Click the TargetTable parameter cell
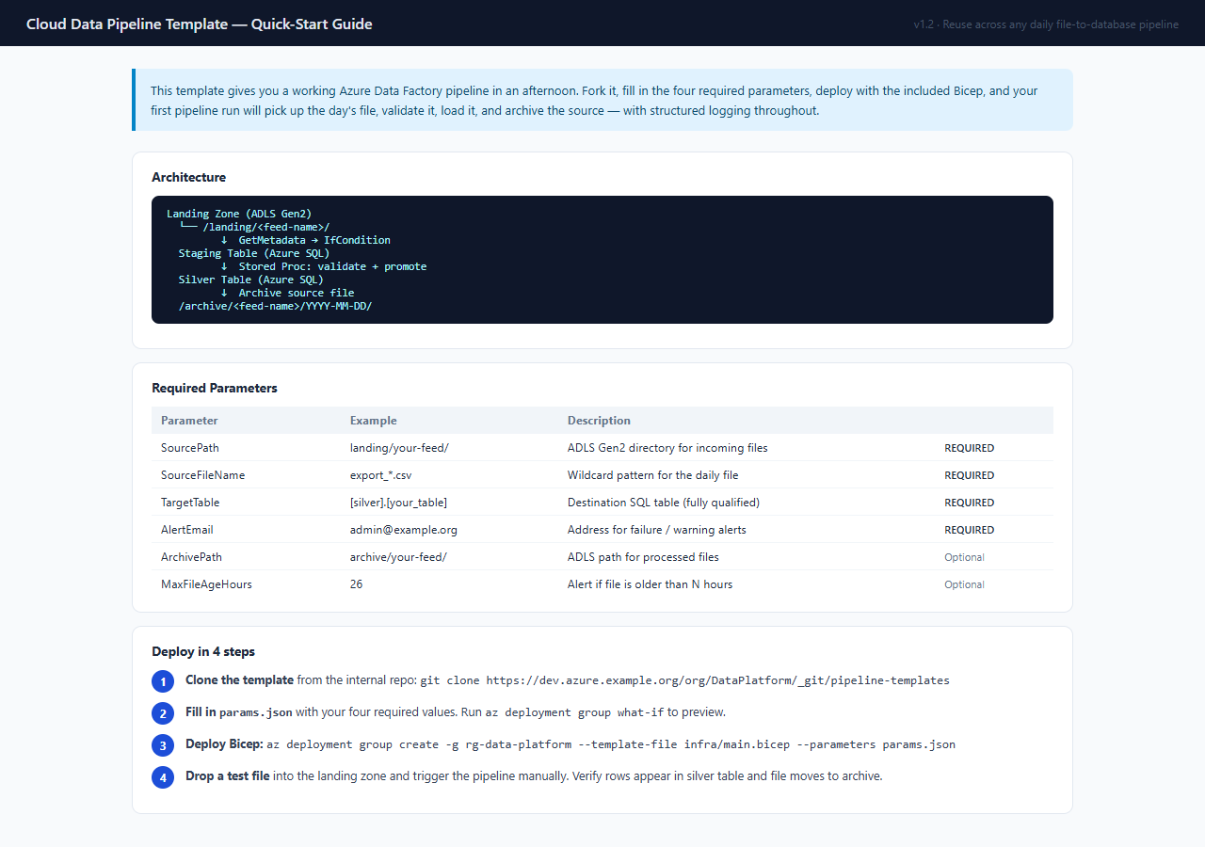The image size is (1205, 847). pos(190,503)
